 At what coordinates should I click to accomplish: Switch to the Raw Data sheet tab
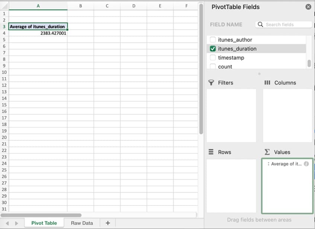point(82,223)
